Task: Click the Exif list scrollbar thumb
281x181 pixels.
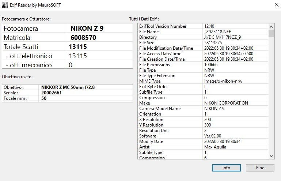Action: (x=271, y=33)
